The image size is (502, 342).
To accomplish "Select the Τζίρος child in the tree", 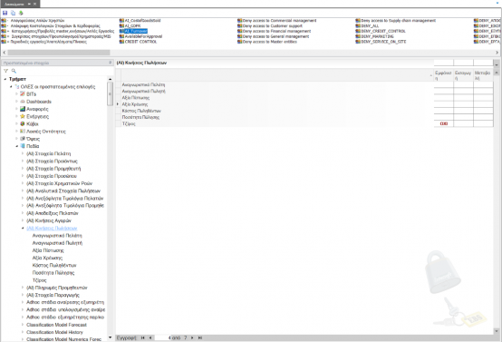I will click(39, 280).
